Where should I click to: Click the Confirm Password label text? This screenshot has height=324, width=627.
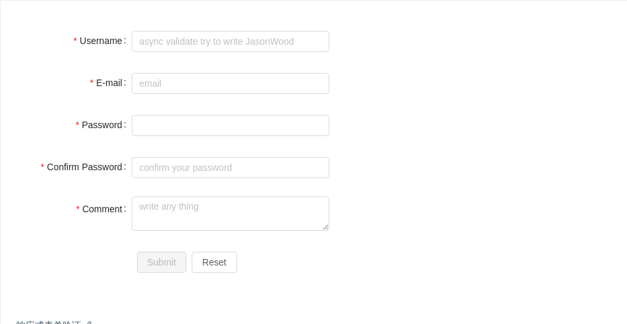[84, 167]
